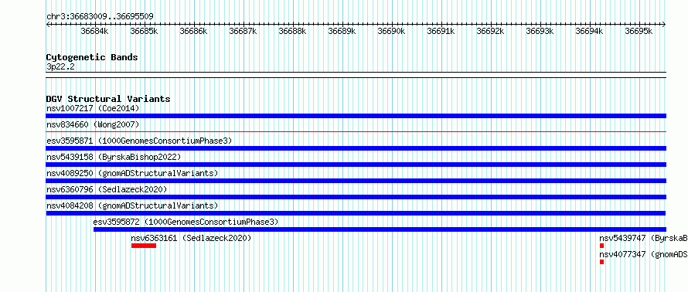Screen dimensions: 688x292
Task: Select the blue bar under nsv1007217
Action: pyautogui.click(x=356, y=116)
